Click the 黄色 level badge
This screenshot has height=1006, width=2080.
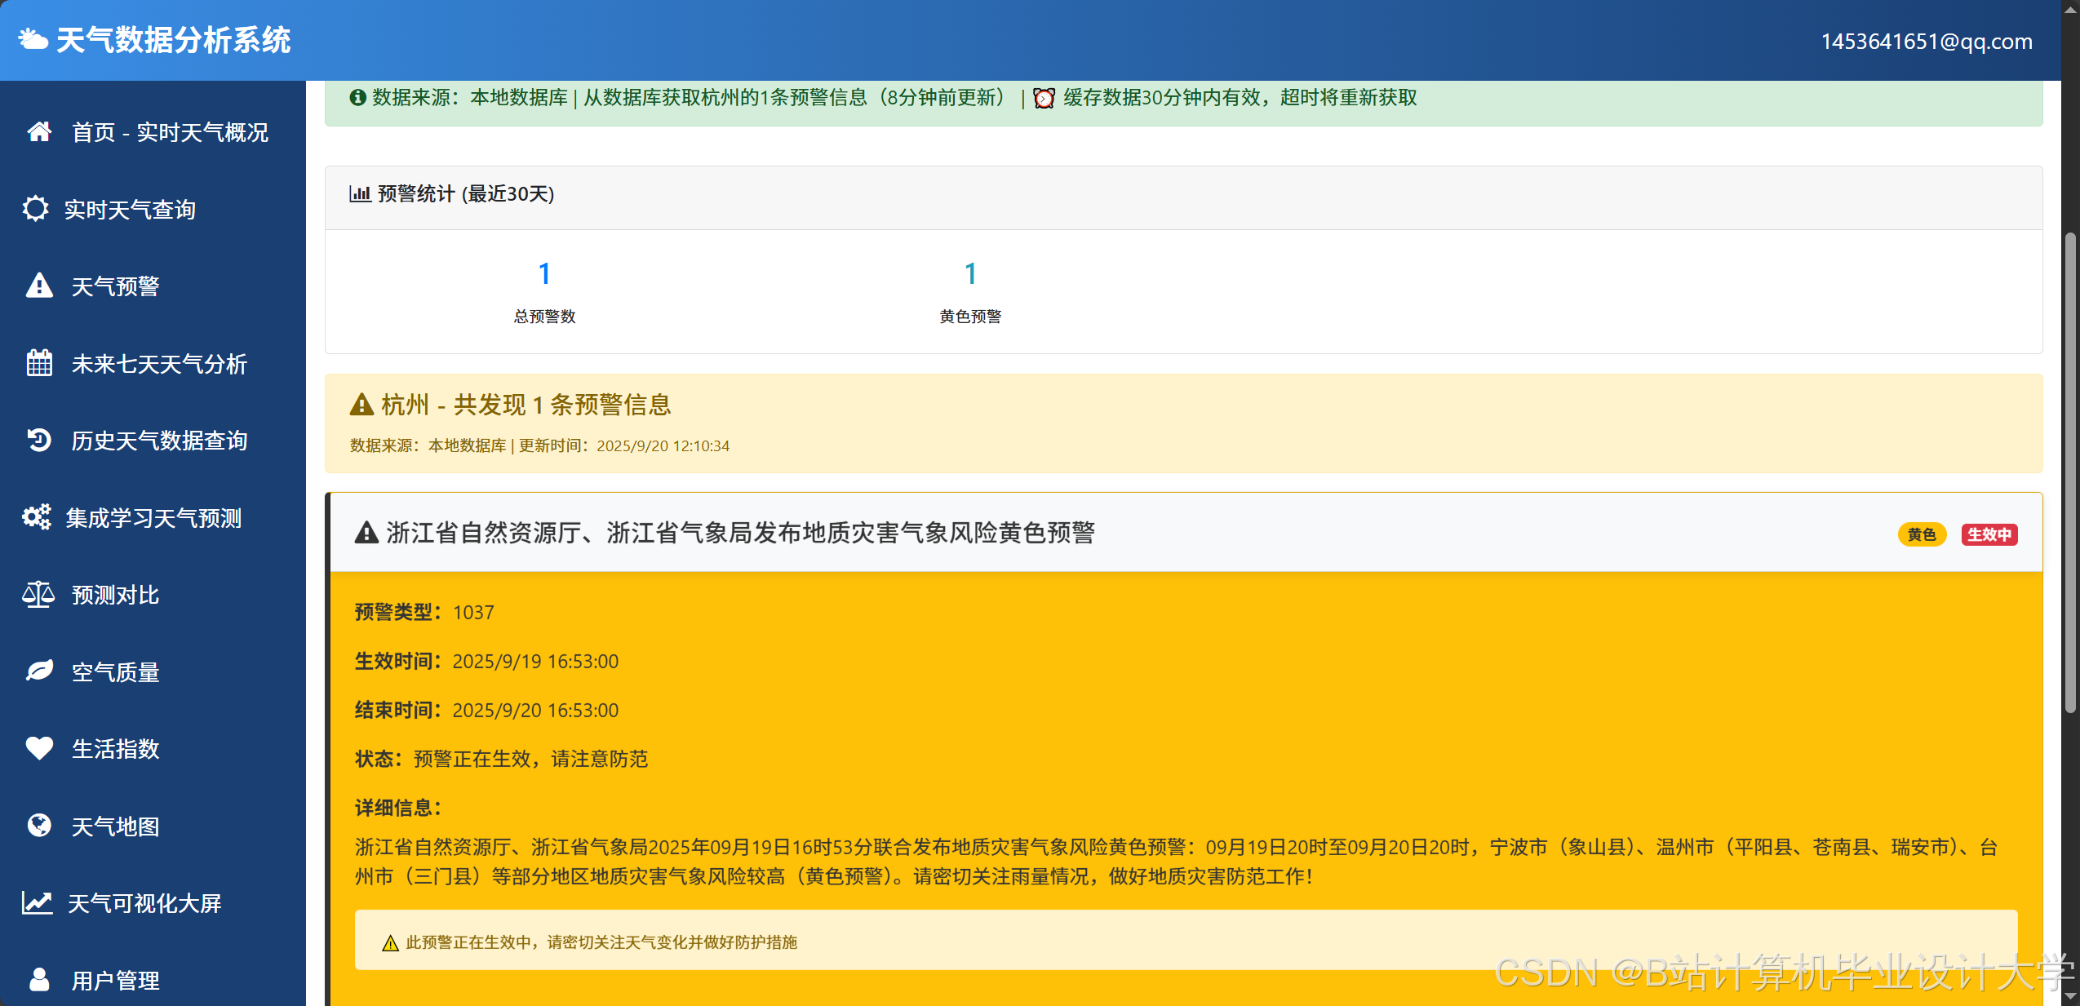[1922, 534]
